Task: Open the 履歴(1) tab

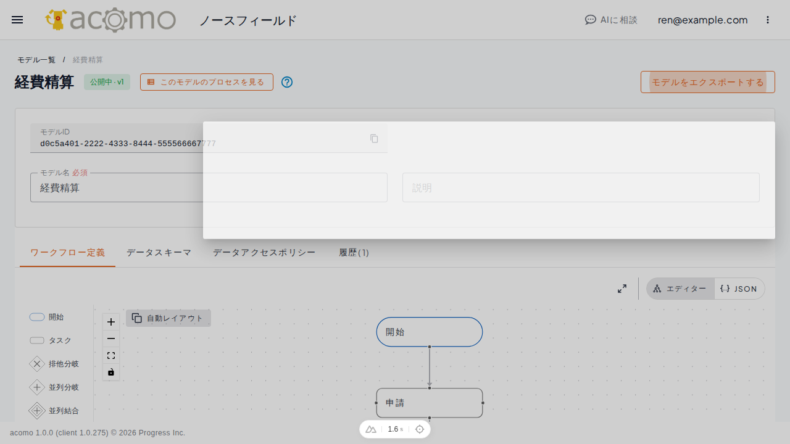Action: (354, 253)
